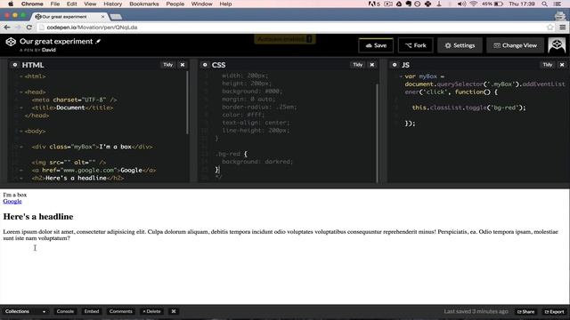Open Spotlight search
This screenshot has width=570, height=320.
544,4
